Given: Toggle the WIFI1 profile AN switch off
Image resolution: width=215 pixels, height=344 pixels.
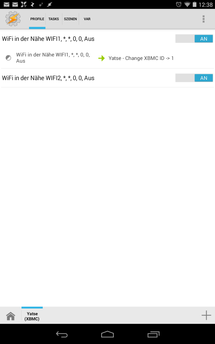Looking at the screenshot, I should coord(194,39).
